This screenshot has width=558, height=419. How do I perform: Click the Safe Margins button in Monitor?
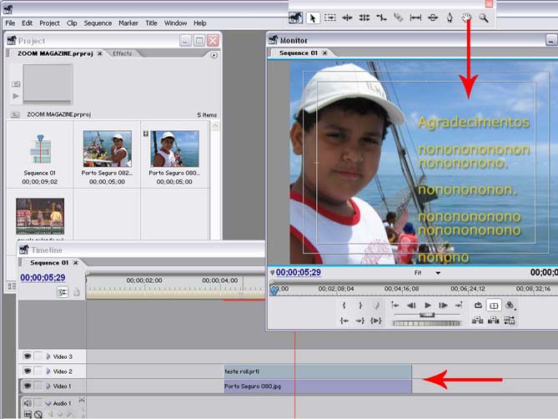(x=493, y=305)
